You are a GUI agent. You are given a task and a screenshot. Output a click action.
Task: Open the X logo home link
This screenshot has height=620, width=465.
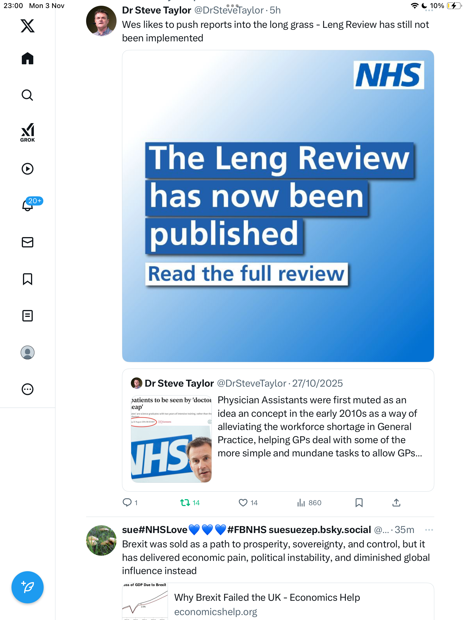[28, 26]
